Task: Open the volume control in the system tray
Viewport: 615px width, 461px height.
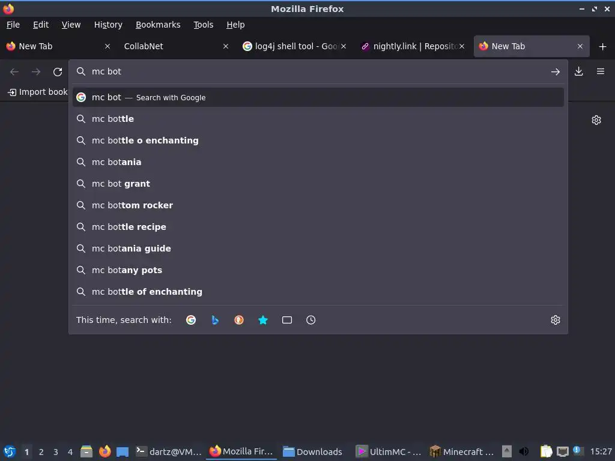Action: (524, 451)
